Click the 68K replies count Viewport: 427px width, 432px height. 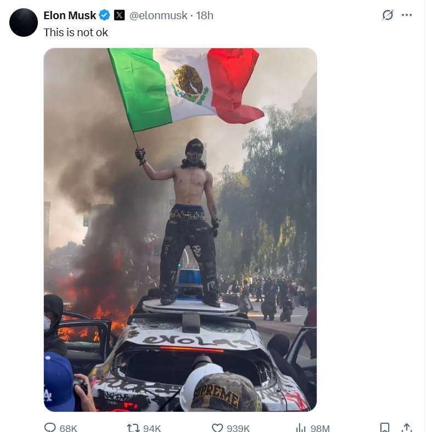[69, 428]
